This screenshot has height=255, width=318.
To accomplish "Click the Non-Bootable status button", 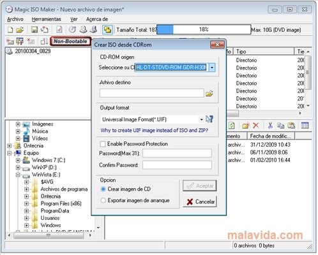I will click(70, 41).
